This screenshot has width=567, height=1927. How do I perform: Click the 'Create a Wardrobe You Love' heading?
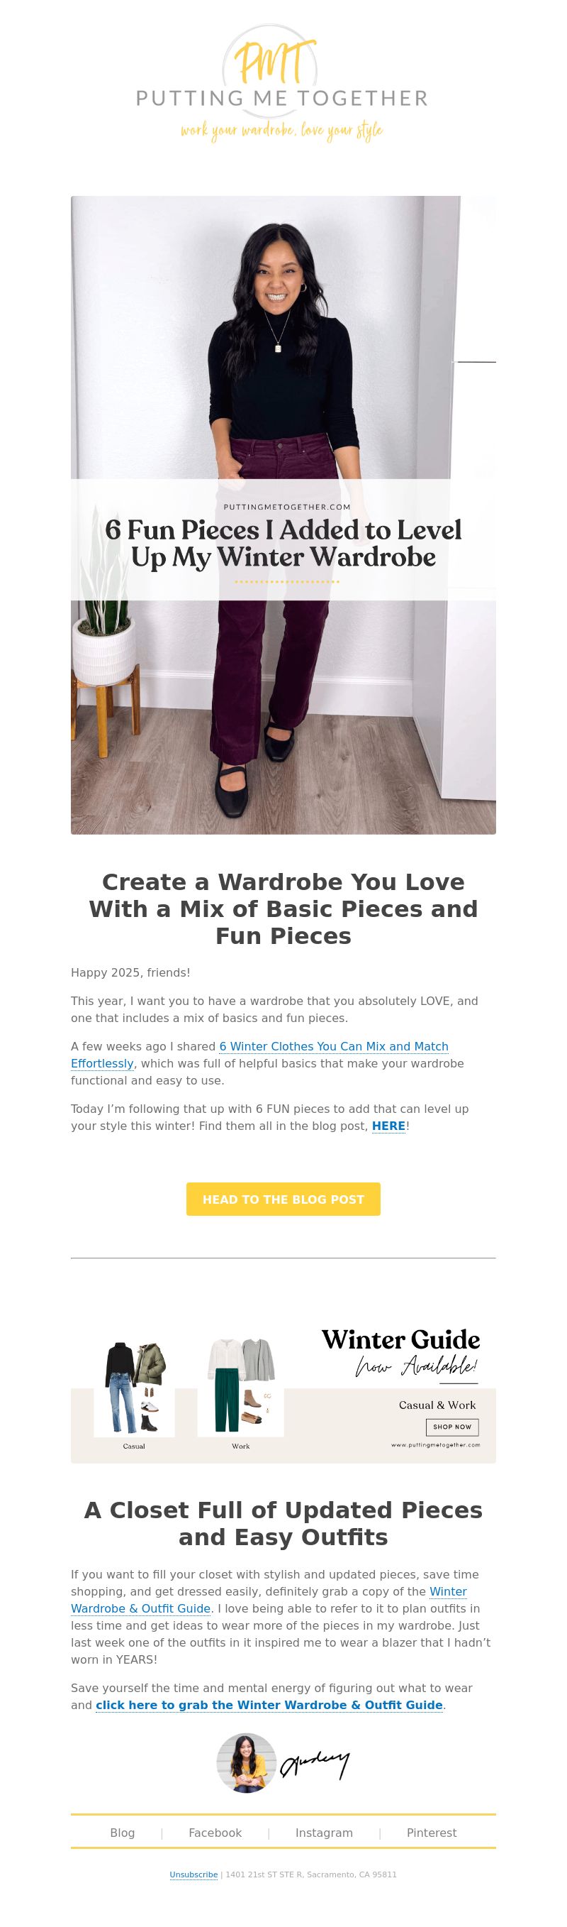tap(283, 909)
